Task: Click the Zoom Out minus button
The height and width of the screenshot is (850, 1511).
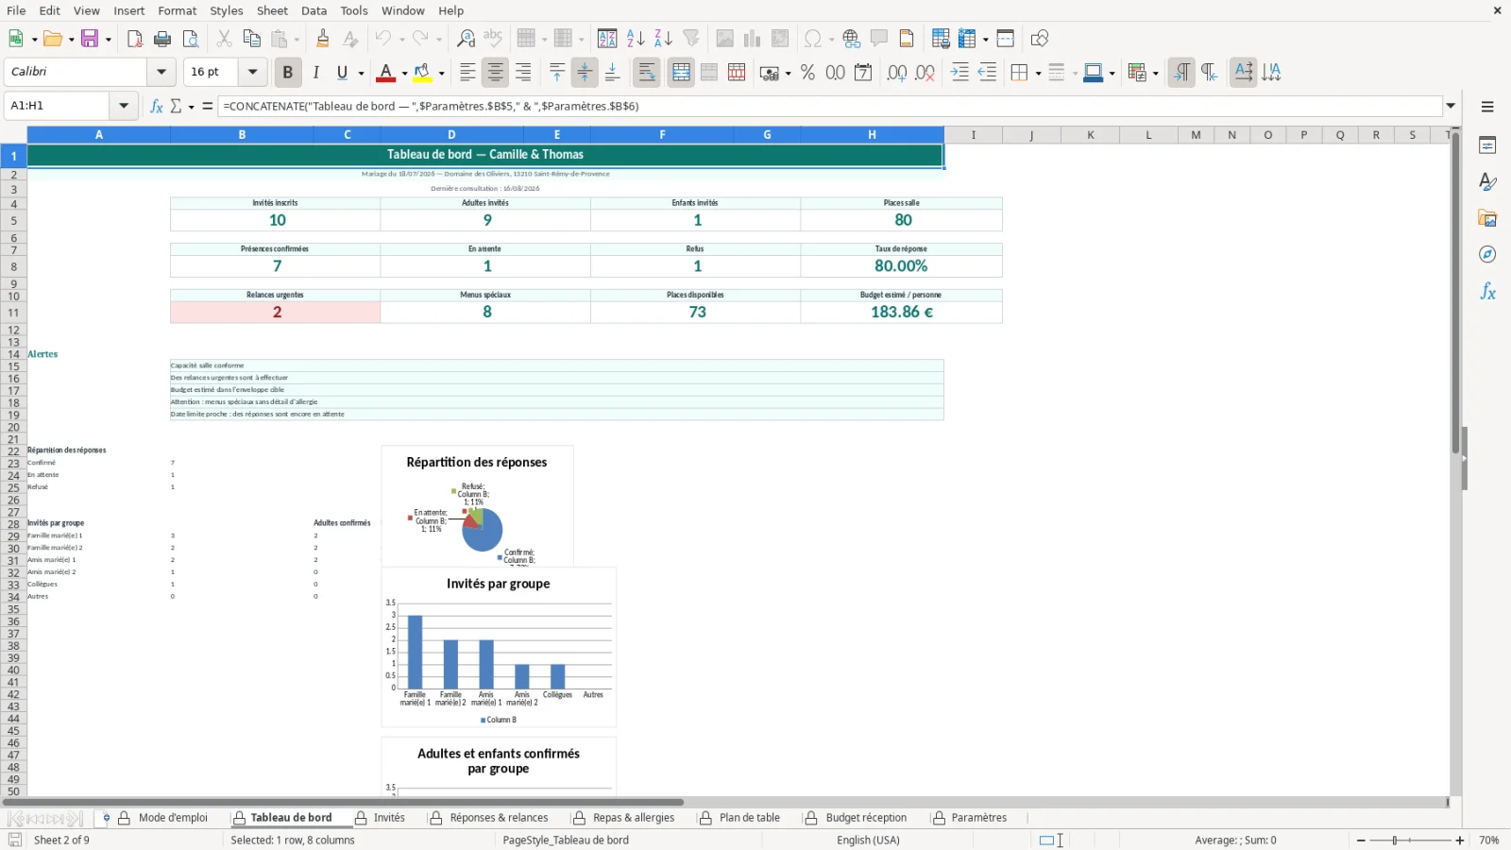Action: (1361, 840)
